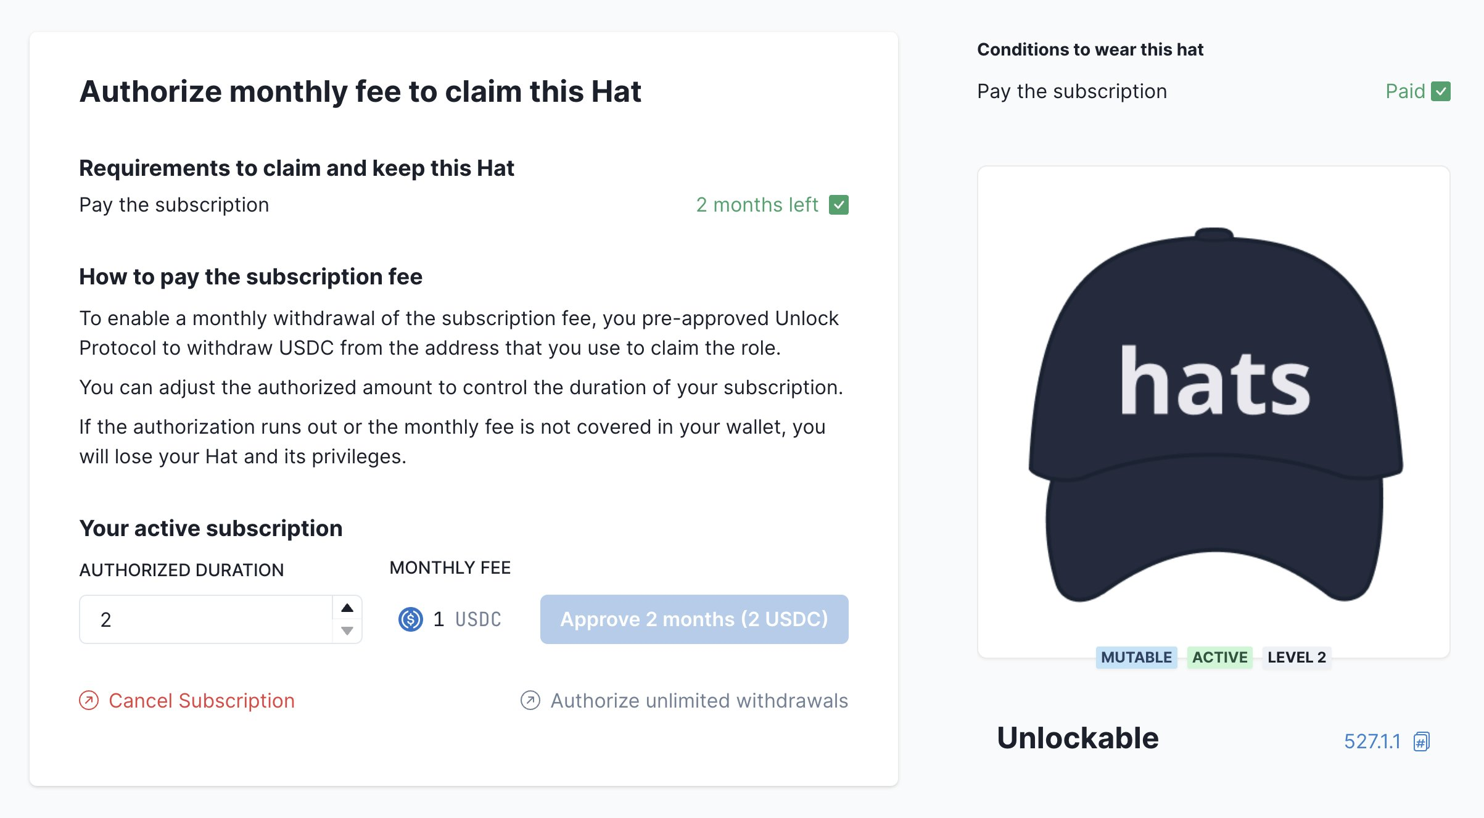The height and width of the screenshot is (818, 1484).
Task: Increase authorized duration with up arrow
Action: pyautogui.click(x=347, y=608)
